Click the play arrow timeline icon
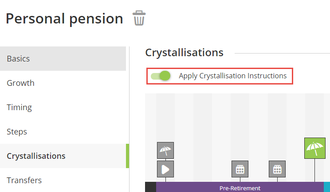 point(165,169)
